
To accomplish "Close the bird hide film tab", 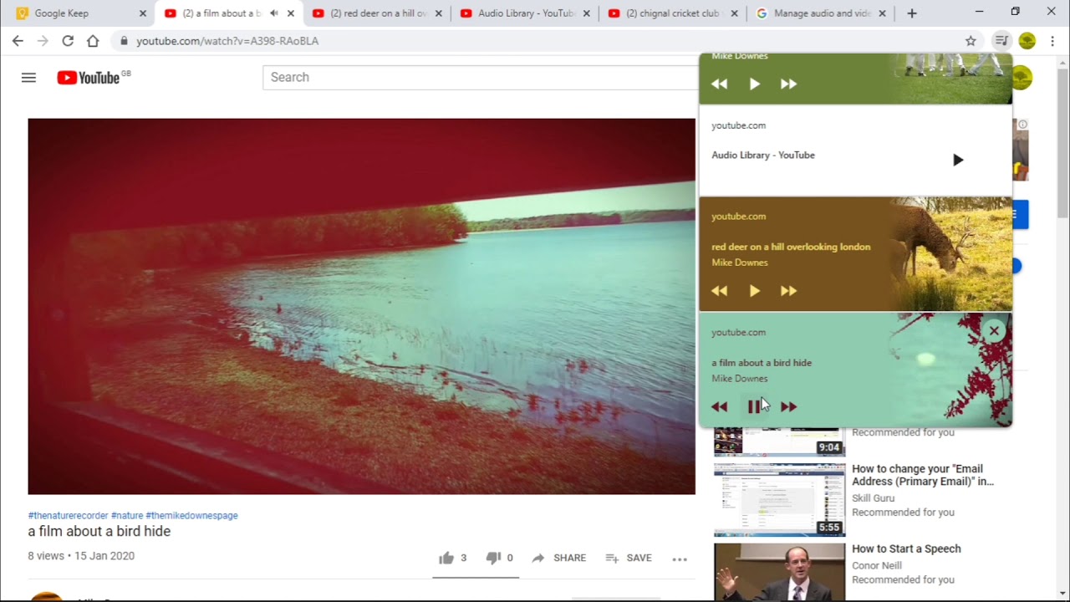I will [x=290, y=13].
